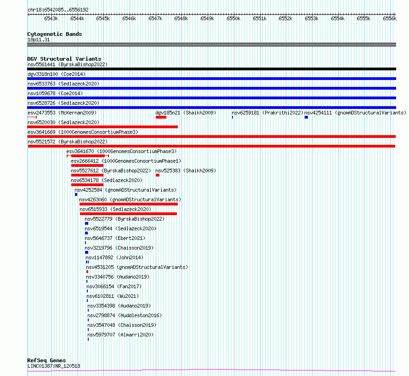
Task: Click the small red nsv525383 glyph
Action: coord(158,175)
